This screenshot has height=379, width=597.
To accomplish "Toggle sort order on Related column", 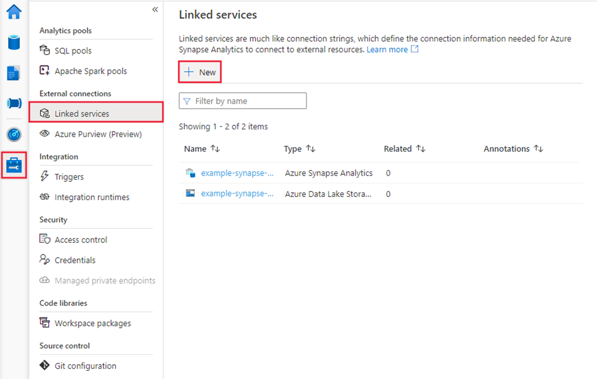I will point(421,148).
